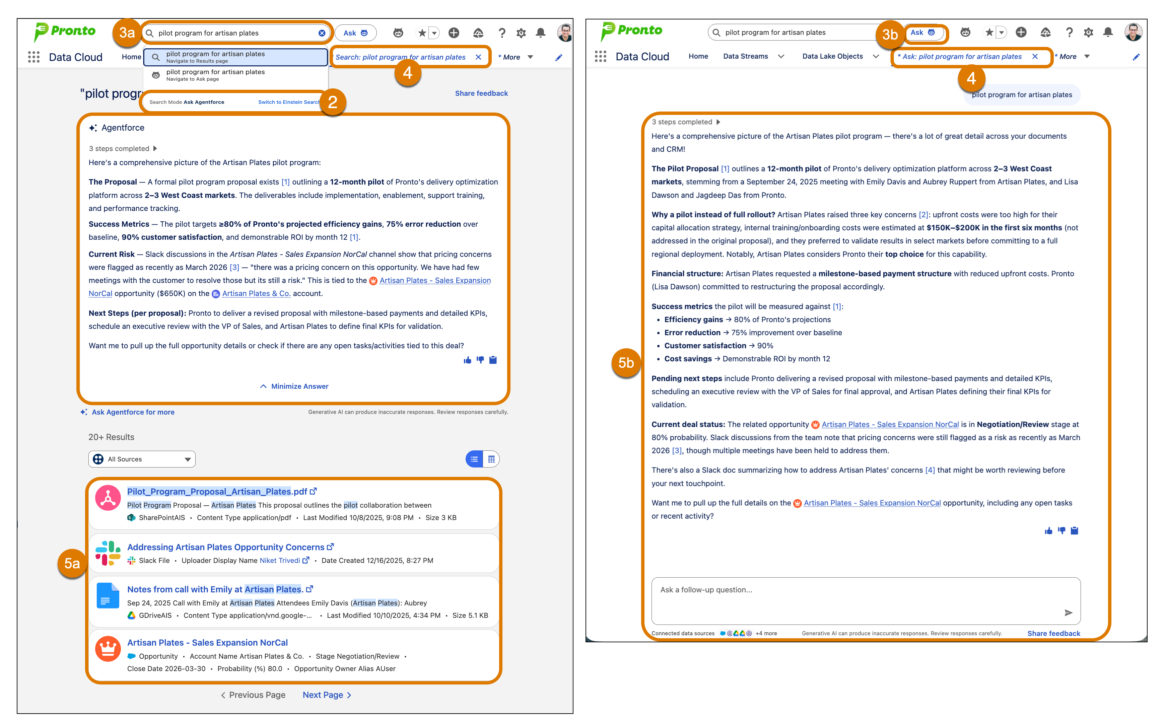Open Agentforce icon in left window header
This screenshot has width=1163, height=726.
point(398,33)
